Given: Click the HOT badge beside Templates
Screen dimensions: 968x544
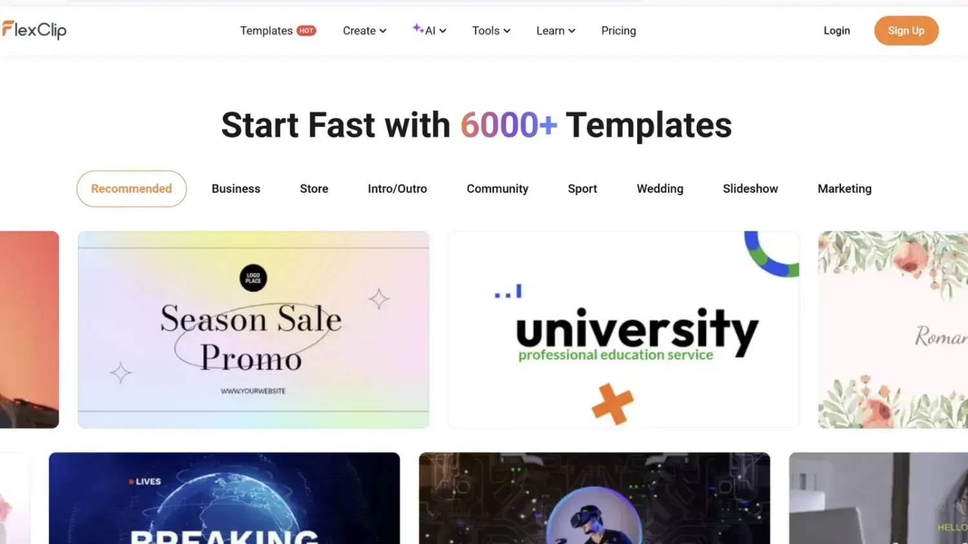Looking at the screenshot, I should pos(306,30).
